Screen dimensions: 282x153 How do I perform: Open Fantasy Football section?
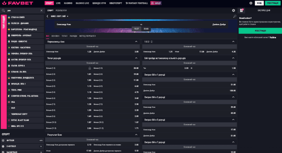click(137, 3)
